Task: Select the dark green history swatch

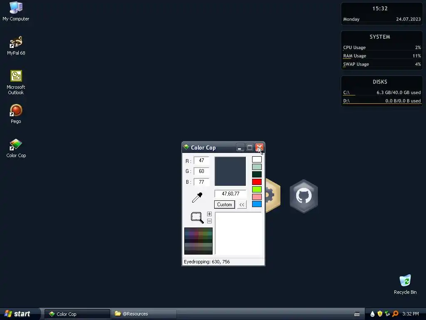Action: [257, 174]
